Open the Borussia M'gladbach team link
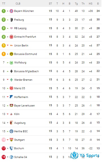The width and height of the screenshot is (102, 162). [26, 71]
